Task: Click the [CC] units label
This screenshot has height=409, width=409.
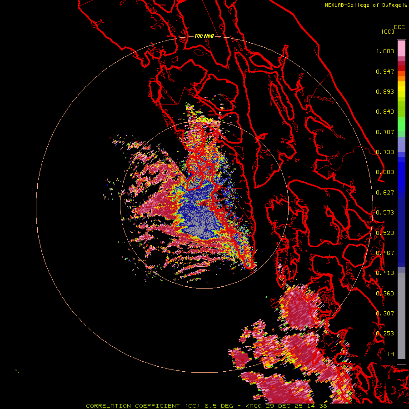Action: pyautogui.click(x=388, y=31)
